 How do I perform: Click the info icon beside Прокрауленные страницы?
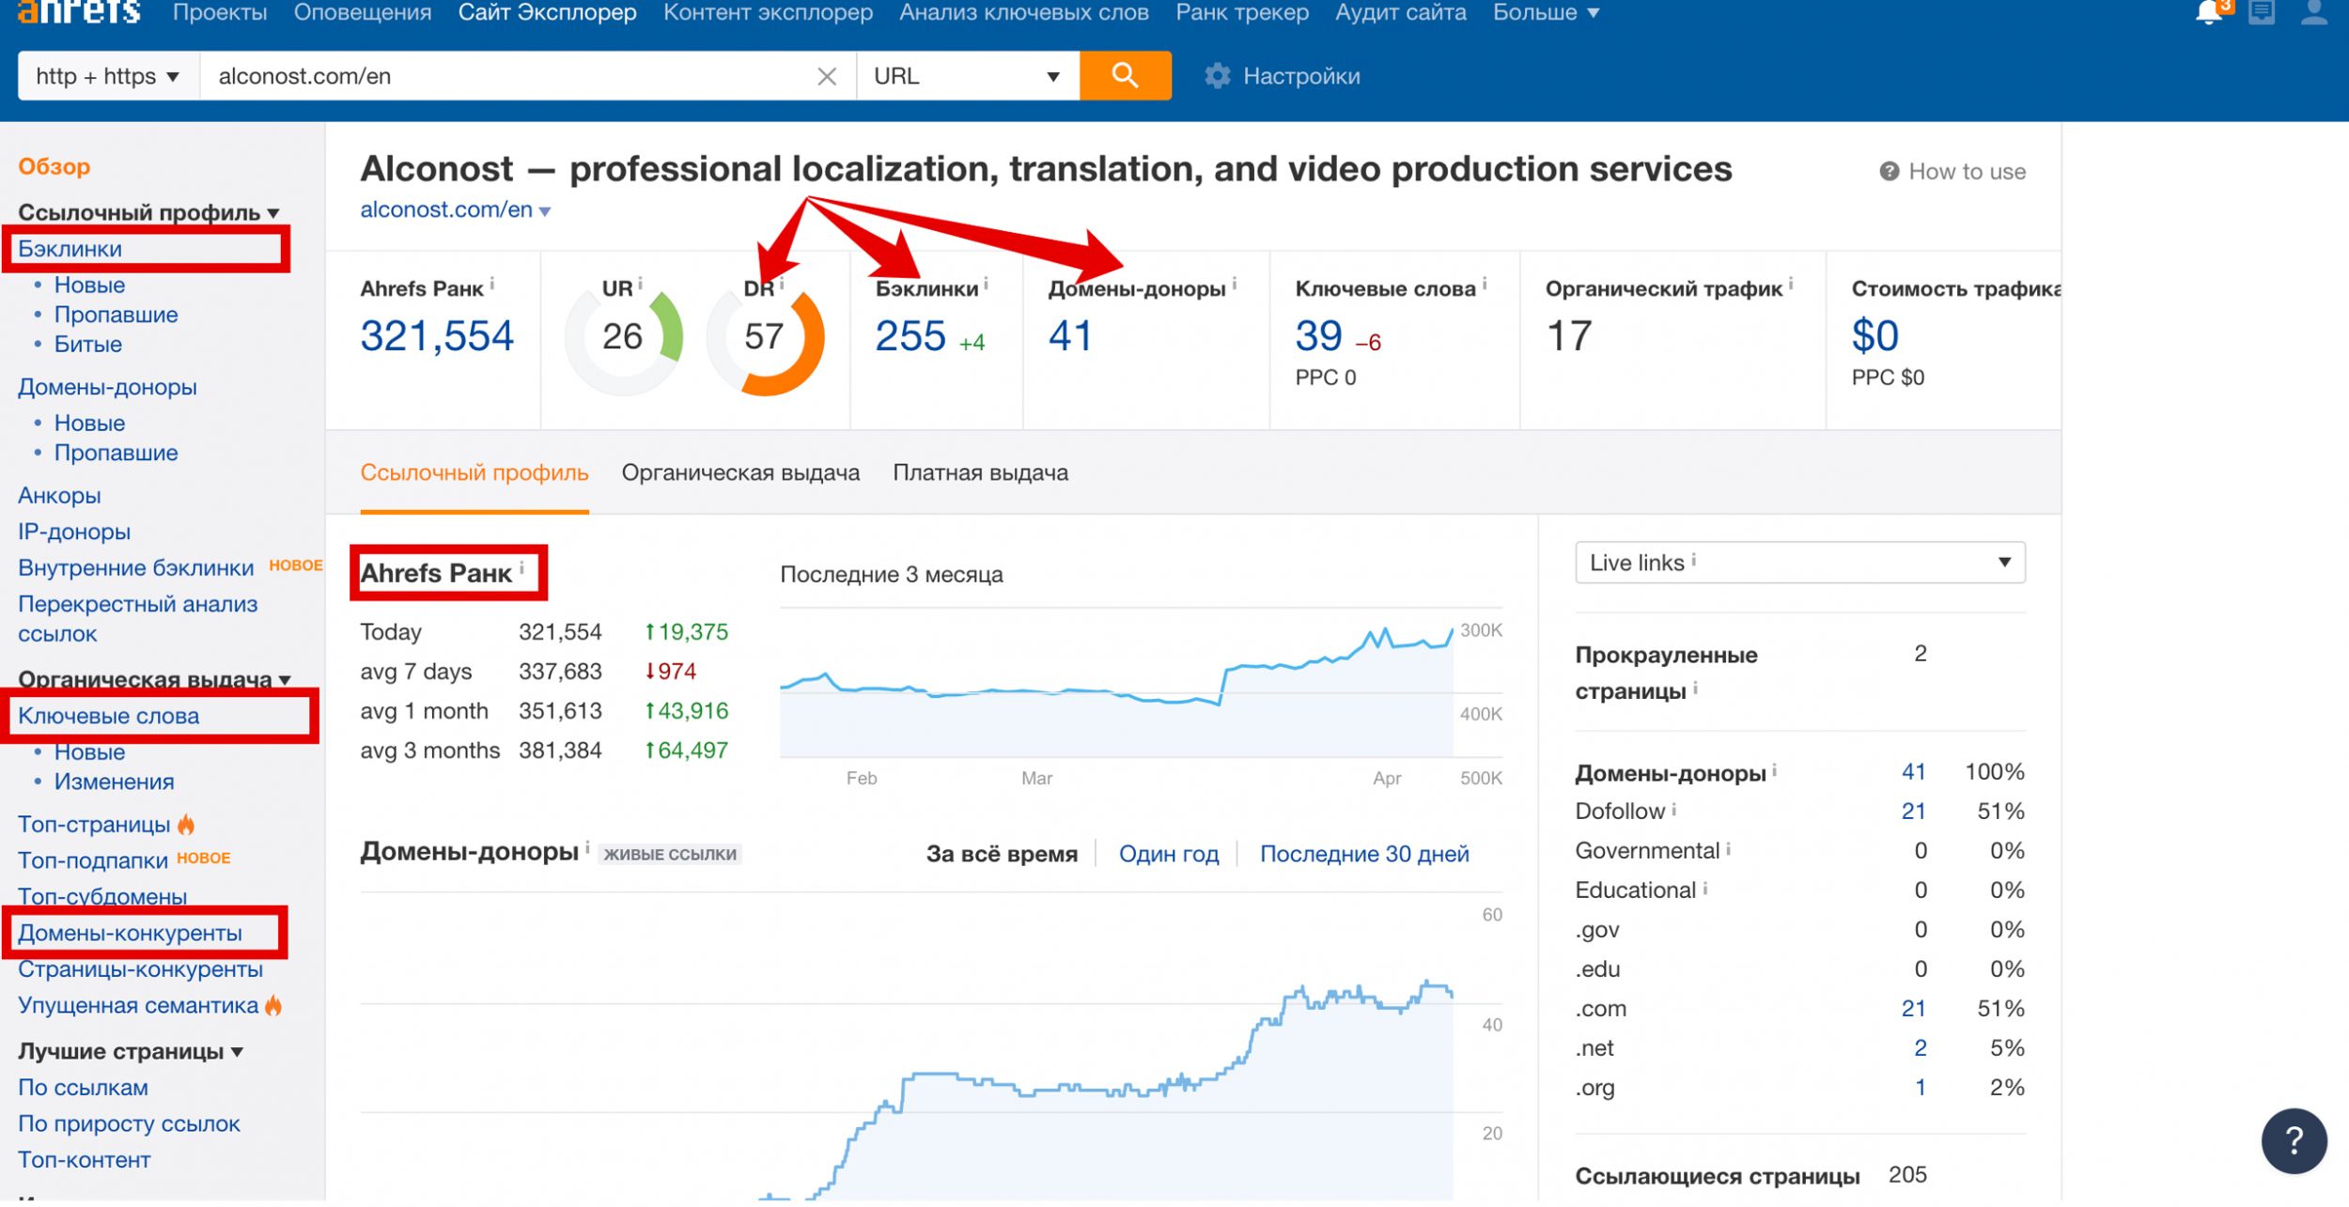point(1695,690)
